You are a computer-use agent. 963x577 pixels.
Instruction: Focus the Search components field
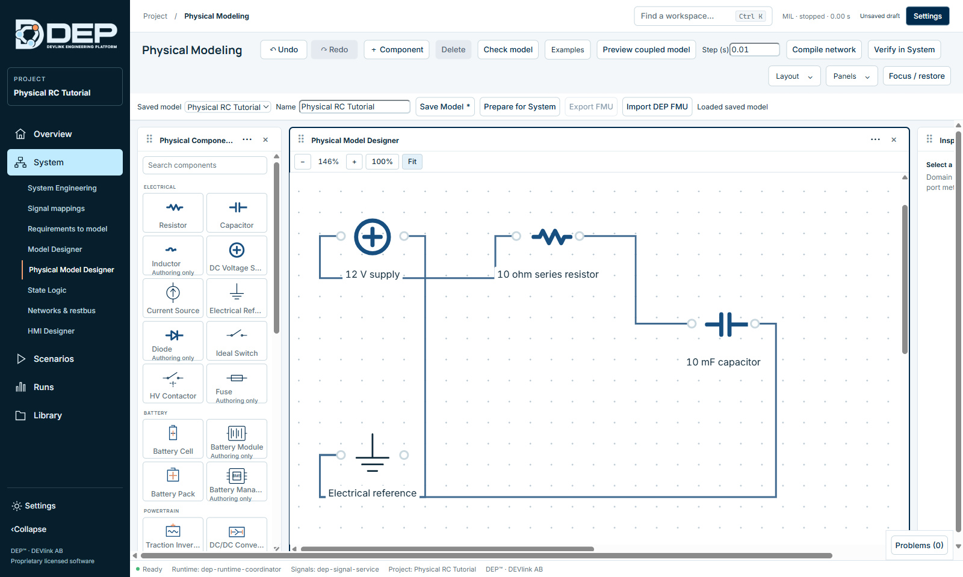pos(205,165)
